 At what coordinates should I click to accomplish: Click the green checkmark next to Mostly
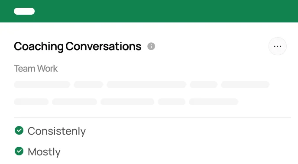click(x=19, y=151)
